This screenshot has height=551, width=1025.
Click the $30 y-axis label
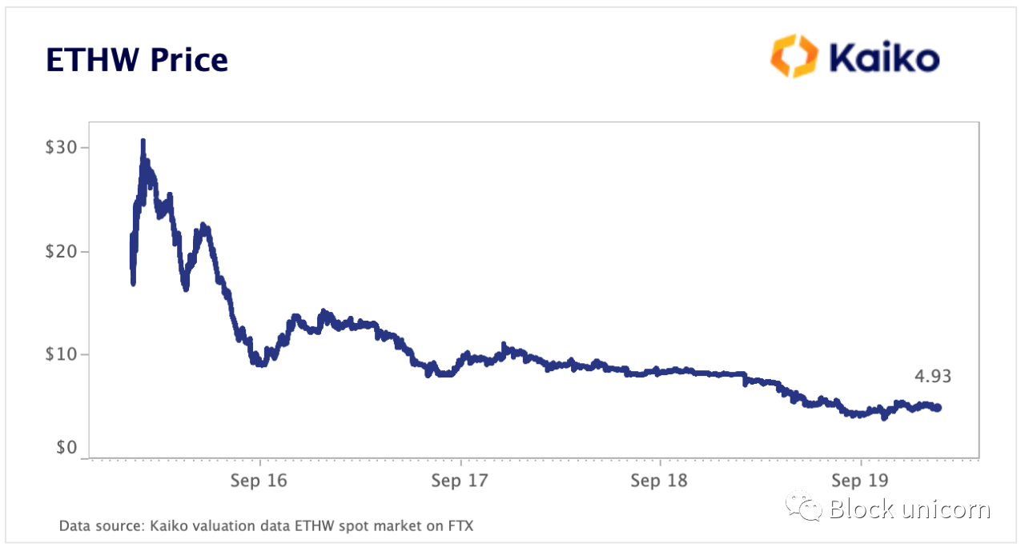pyautogui.click(x=62, y=148)
